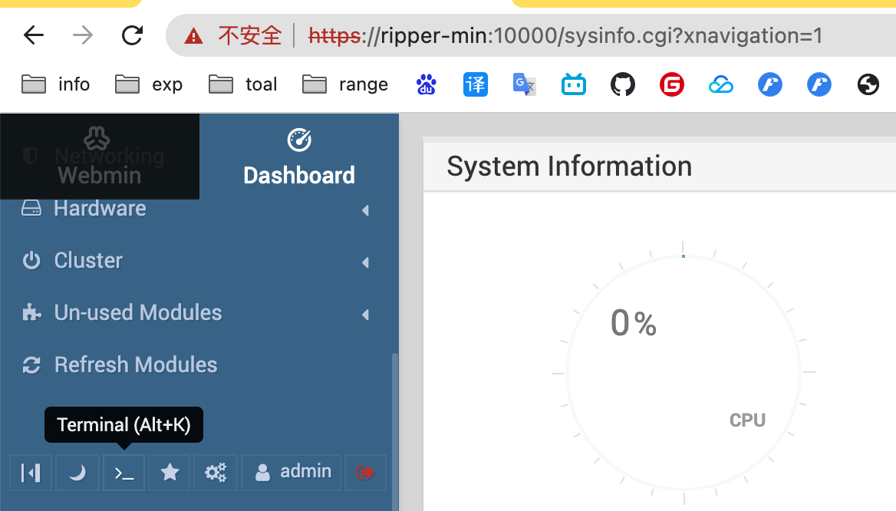The image size is (896, 511).
Task: Open the black globe bookmark
Action: tap(868, 84)
